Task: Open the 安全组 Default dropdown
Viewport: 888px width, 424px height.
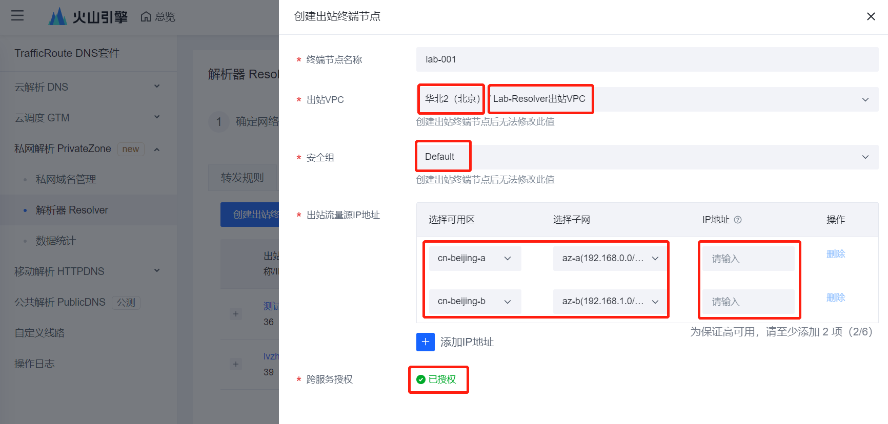Action: click(865, 157)
